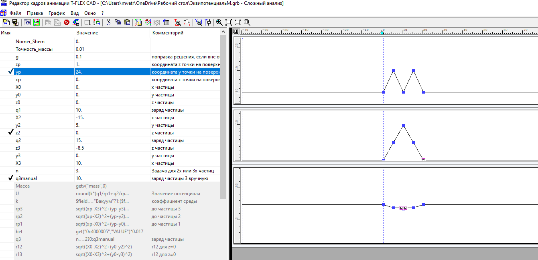Uncheck the checkmark beside q3manual

pos(10,178)
